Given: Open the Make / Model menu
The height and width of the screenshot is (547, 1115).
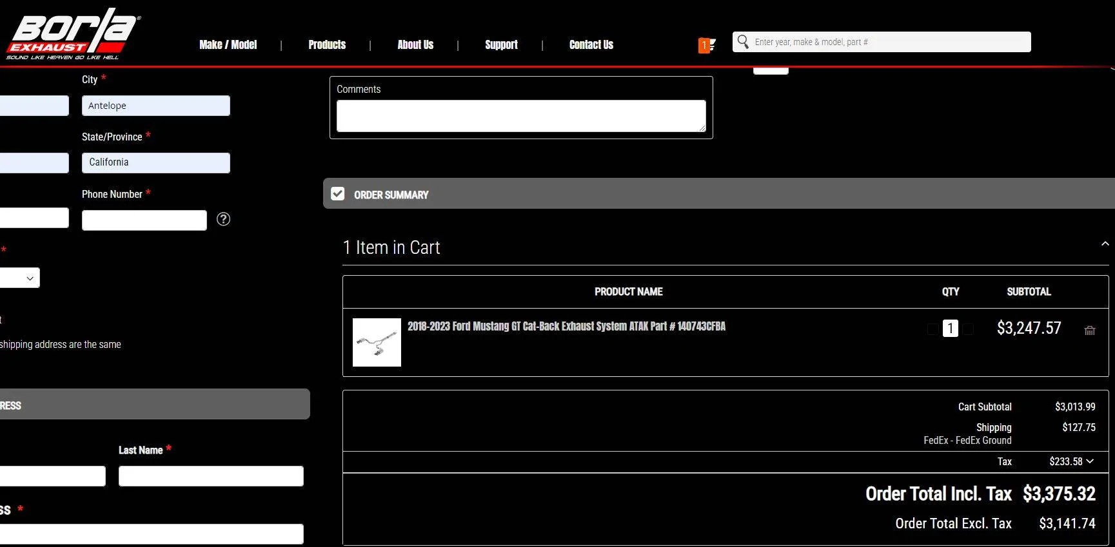Looking at the screenshot, I should point(228,44).
